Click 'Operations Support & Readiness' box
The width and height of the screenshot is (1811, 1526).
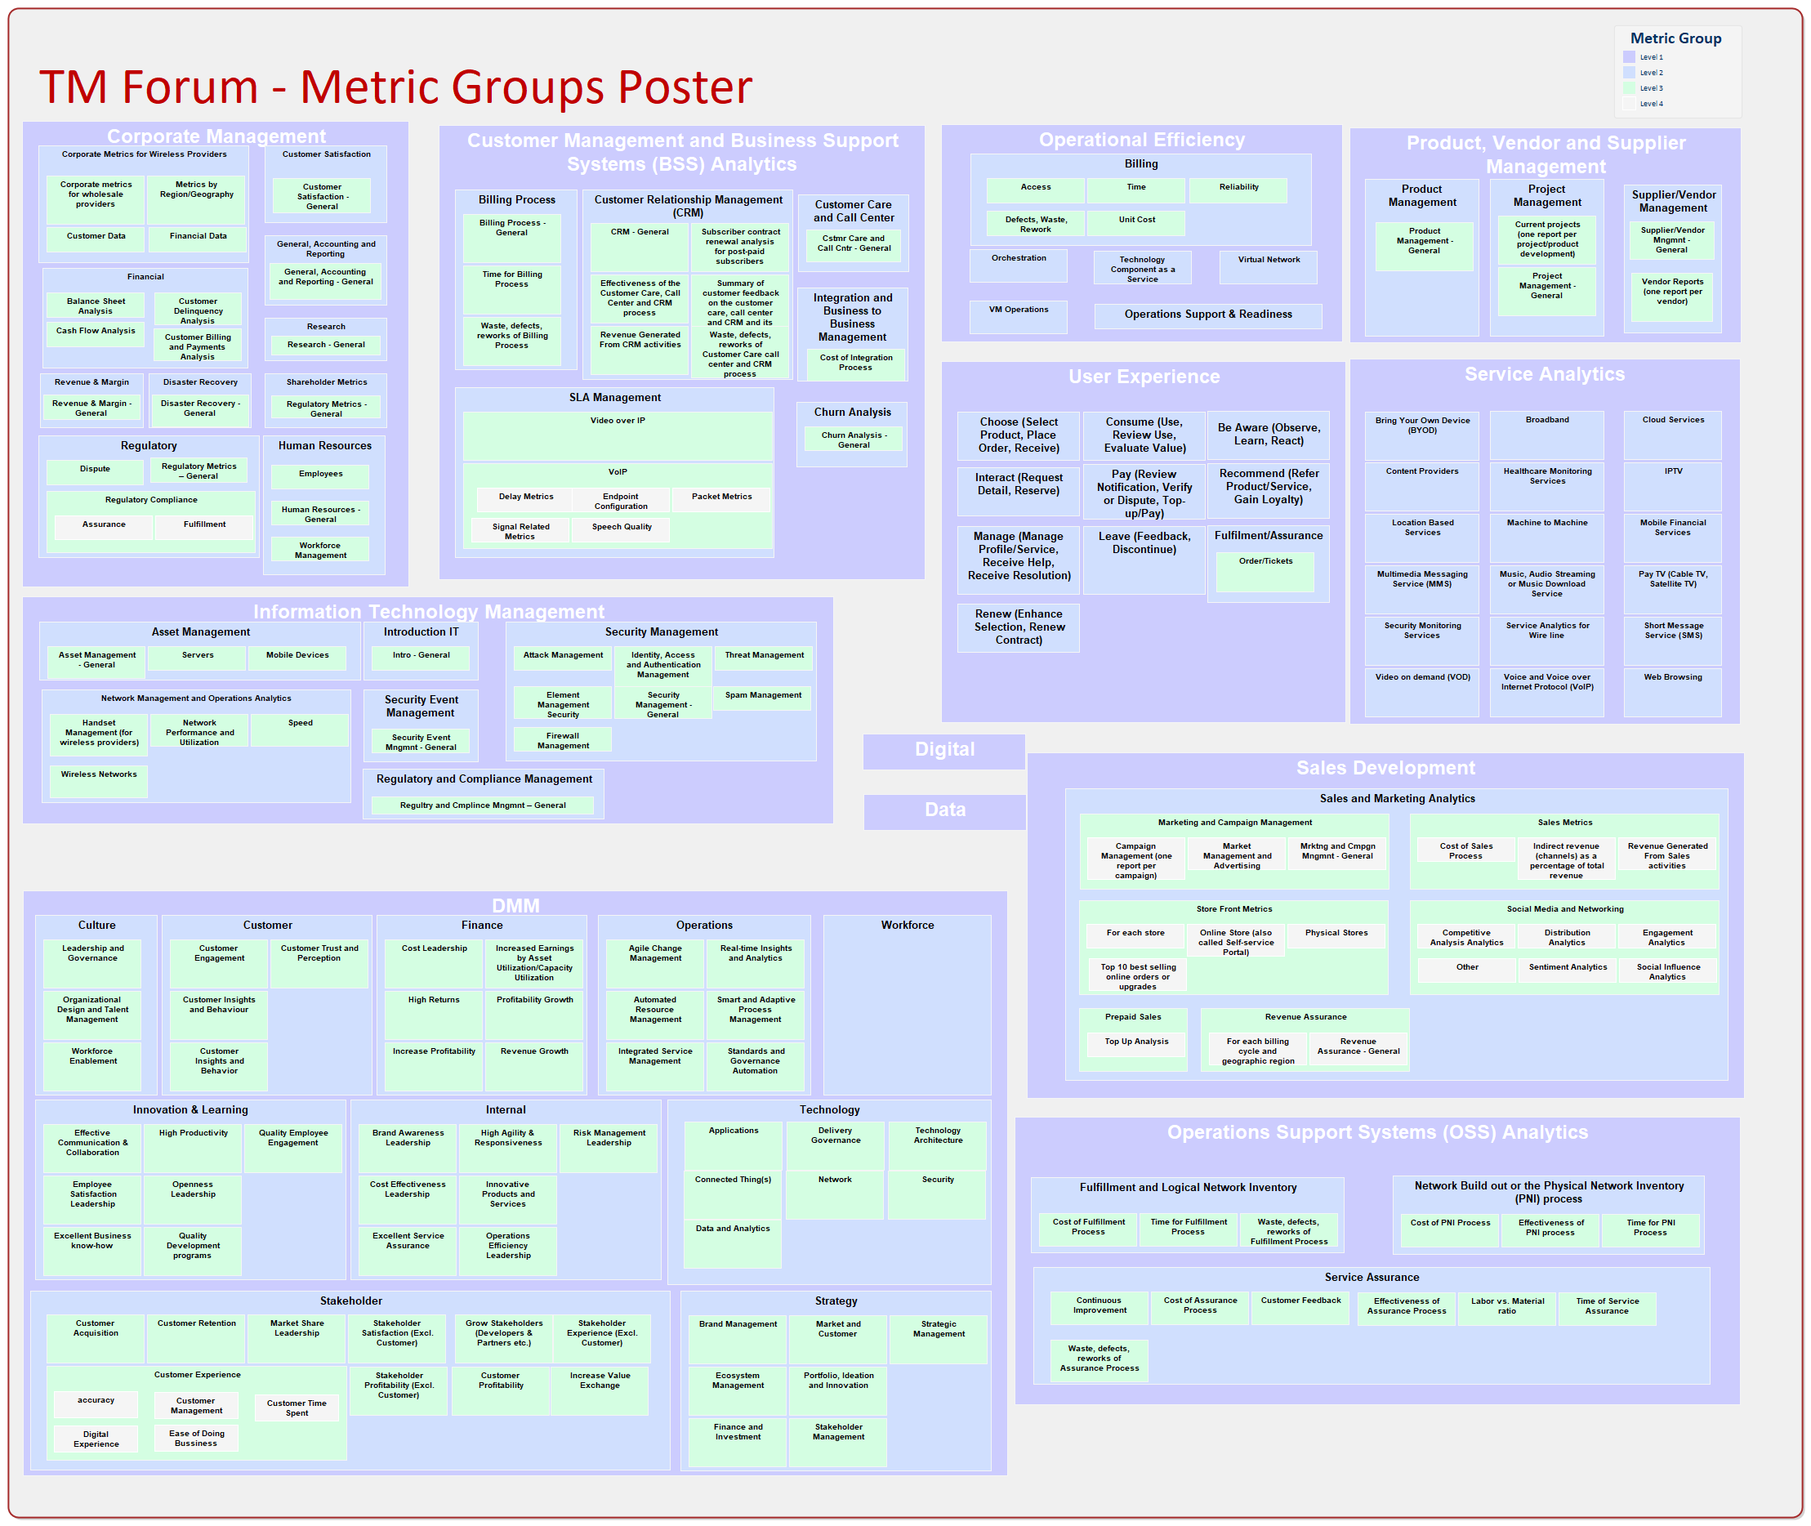pos(1208,317)
